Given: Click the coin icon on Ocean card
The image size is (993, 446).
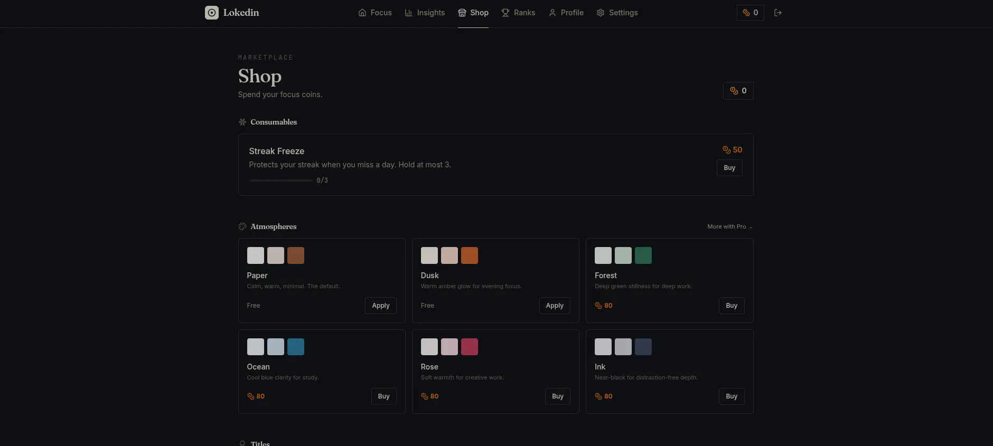Looking at the screenshot, I should [251, 396].
